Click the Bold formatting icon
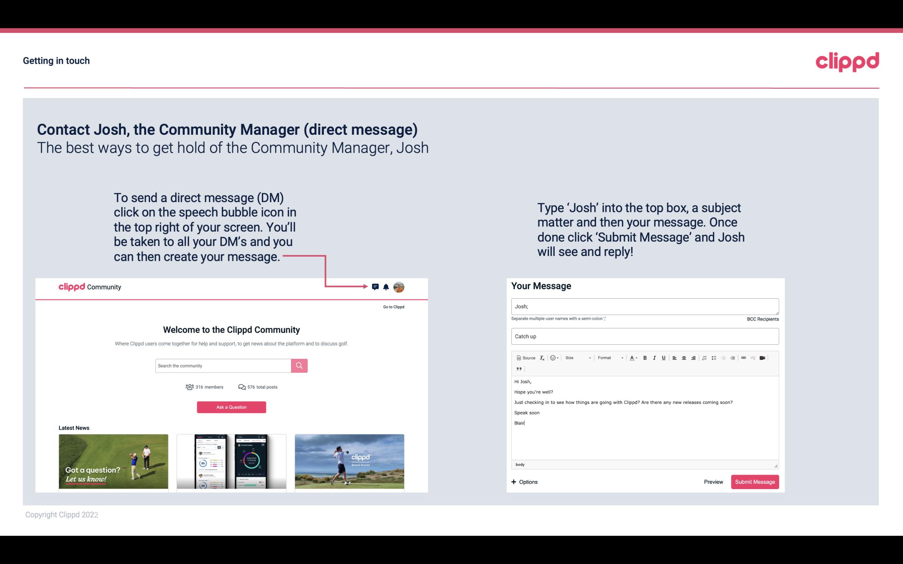The height and width of the screenshot is (564, 903). point(646,357)
